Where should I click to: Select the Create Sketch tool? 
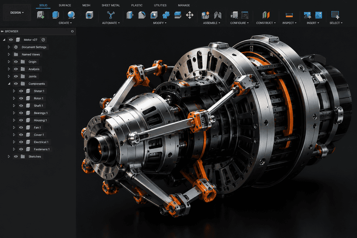click(x=40, y=15)
